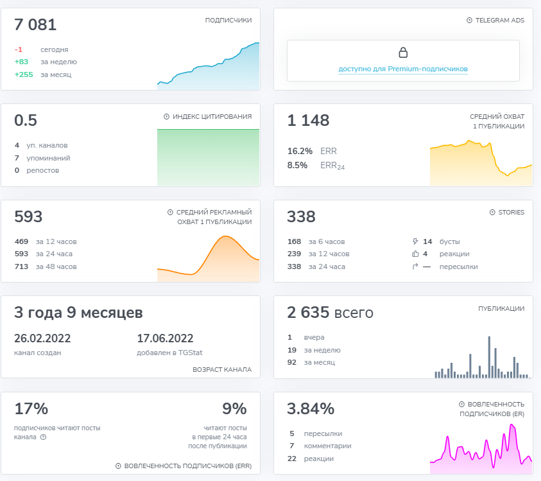541x481 pixels.
Task: Click the icon next to ИНДЕКС ЦИТИРОВАНИЯ
Action: [167, 117]
